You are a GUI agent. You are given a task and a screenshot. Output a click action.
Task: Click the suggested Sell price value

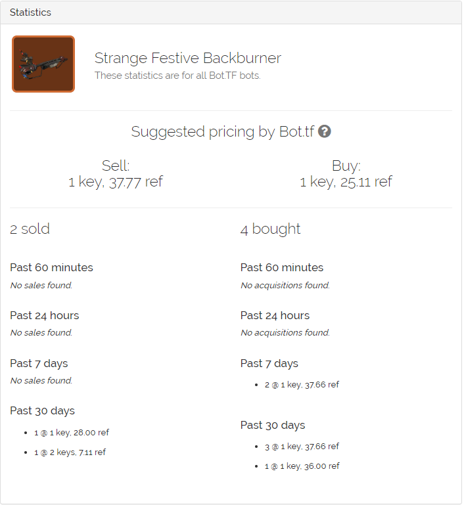pyautogui.click(x=116, y=183)
